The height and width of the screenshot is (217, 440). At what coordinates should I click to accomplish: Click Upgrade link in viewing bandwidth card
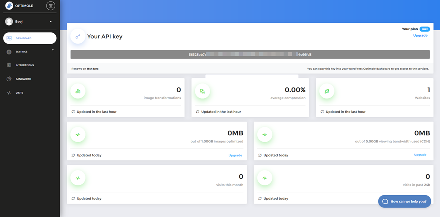pos(420,155)
